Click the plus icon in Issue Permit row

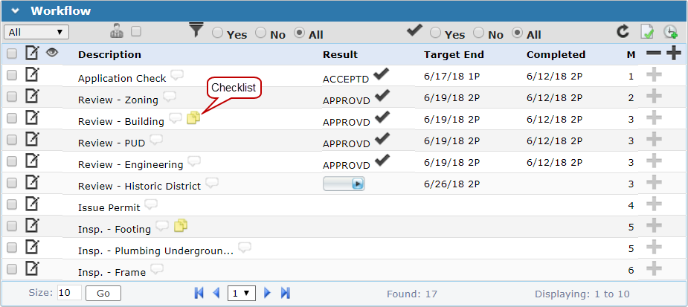(653, 204)
